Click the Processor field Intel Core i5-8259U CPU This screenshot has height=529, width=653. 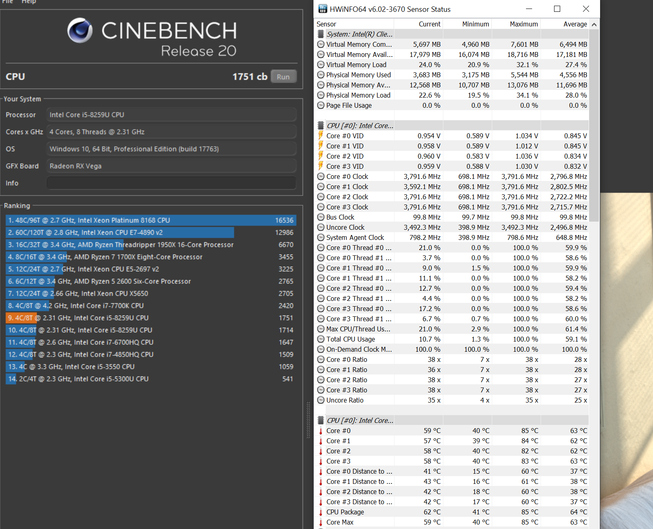click(x=171, y=115)
